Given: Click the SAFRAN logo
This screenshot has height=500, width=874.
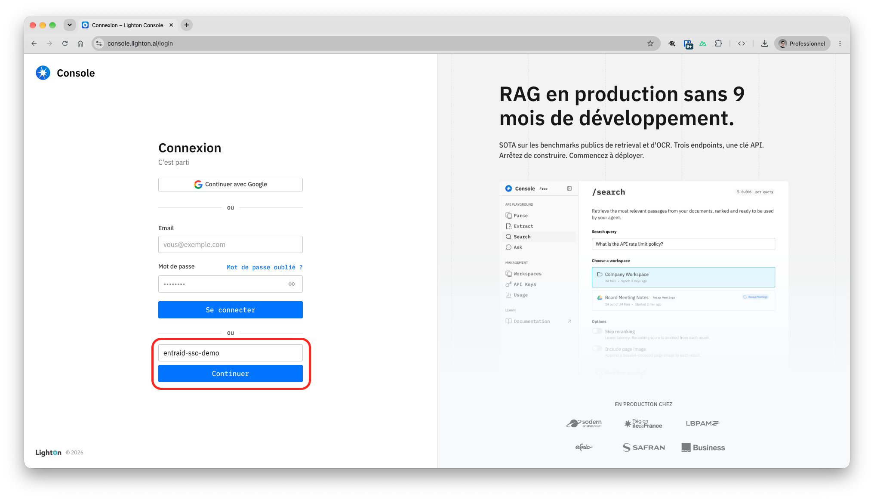Looking at the screenshot, I should tap(644, 448).
